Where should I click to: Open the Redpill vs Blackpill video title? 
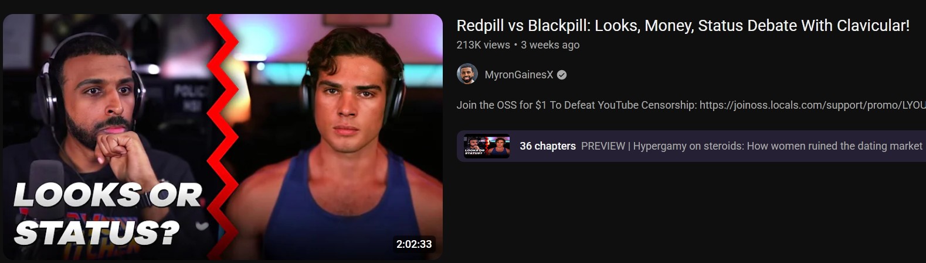683,26
